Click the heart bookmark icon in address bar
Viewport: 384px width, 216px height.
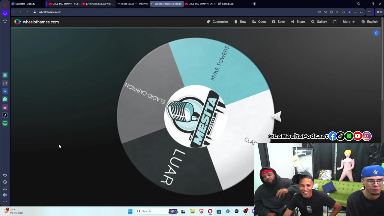pos(343,12)
